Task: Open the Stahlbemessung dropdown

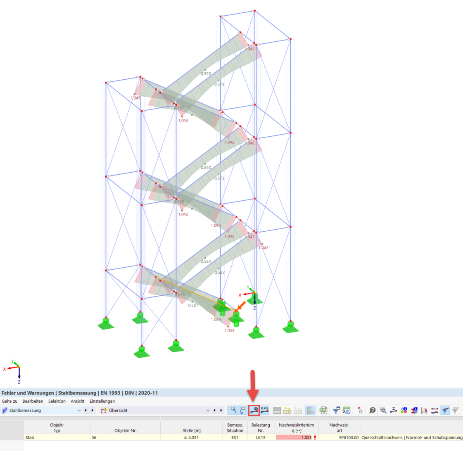Action: click(41, 410)
